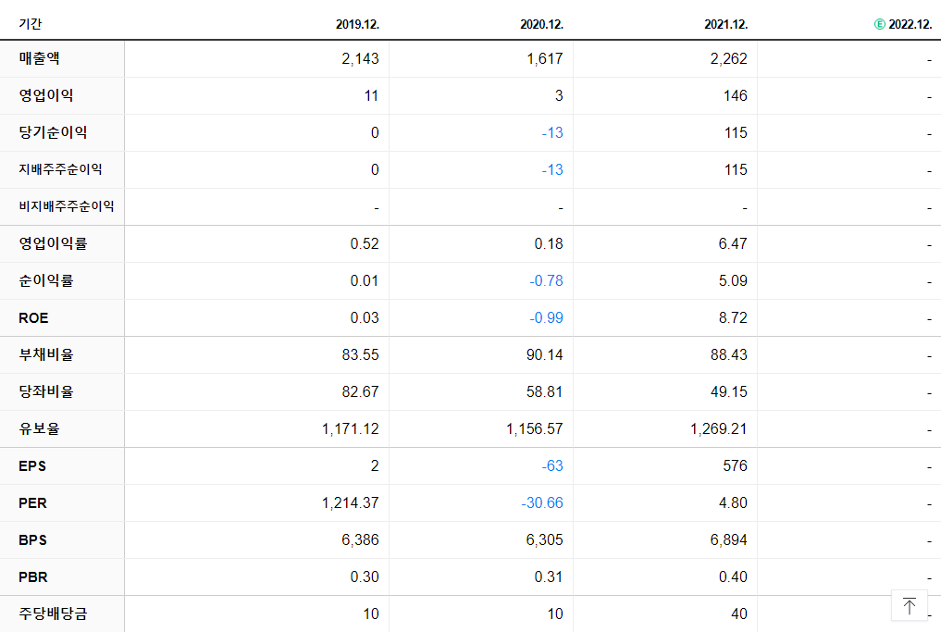Click the 1,617 revenue value

(x=545, y=59)
